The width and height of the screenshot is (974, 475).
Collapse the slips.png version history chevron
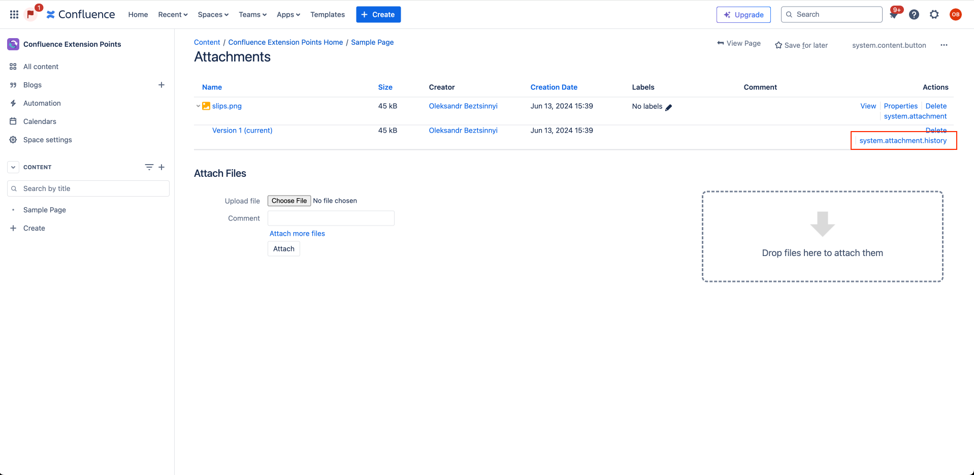point(198,106)
